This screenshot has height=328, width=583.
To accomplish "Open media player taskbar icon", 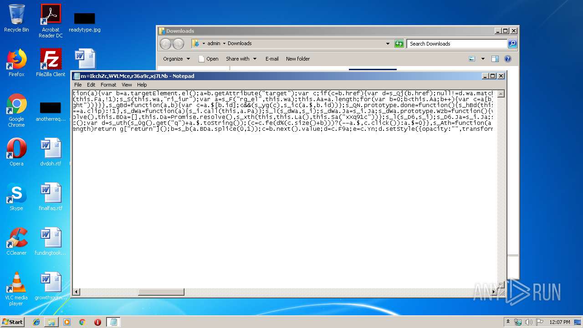I will pos(67,322).
